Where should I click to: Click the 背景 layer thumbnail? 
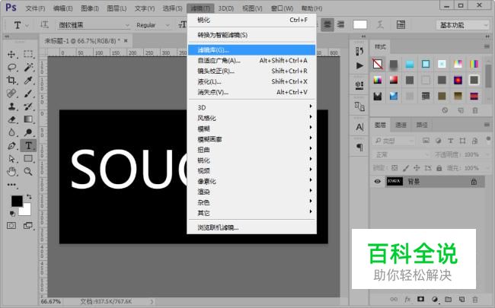[394, 181]
